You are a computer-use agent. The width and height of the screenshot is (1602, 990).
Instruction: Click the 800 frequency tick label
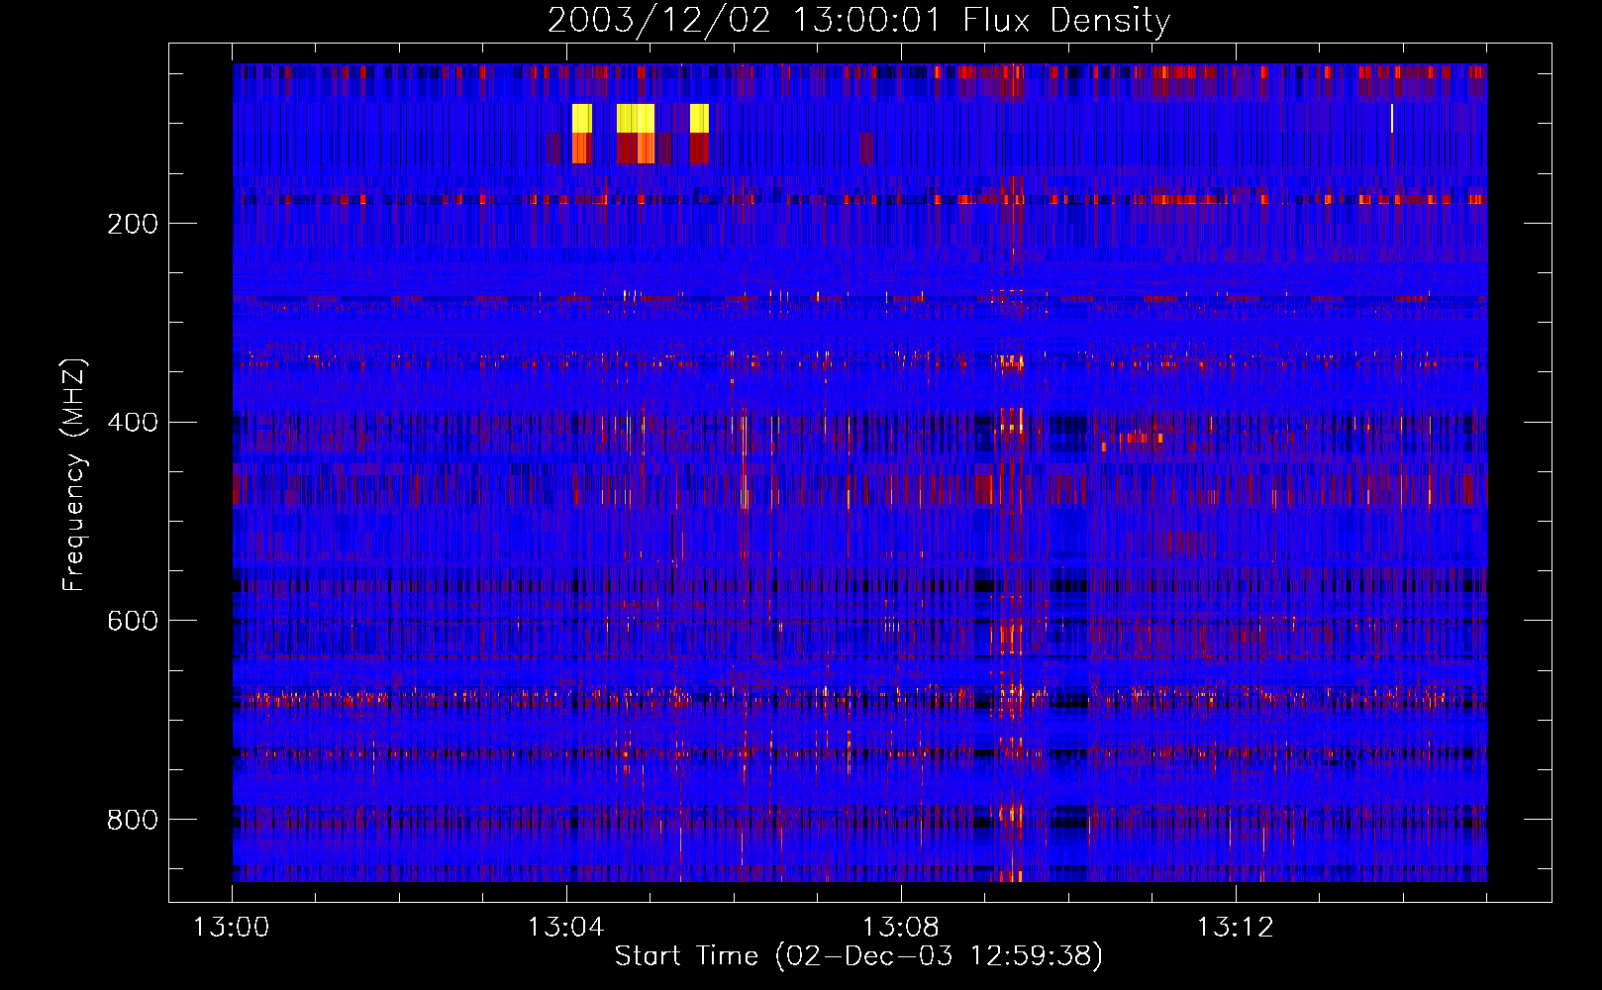(x=133, y=820)
